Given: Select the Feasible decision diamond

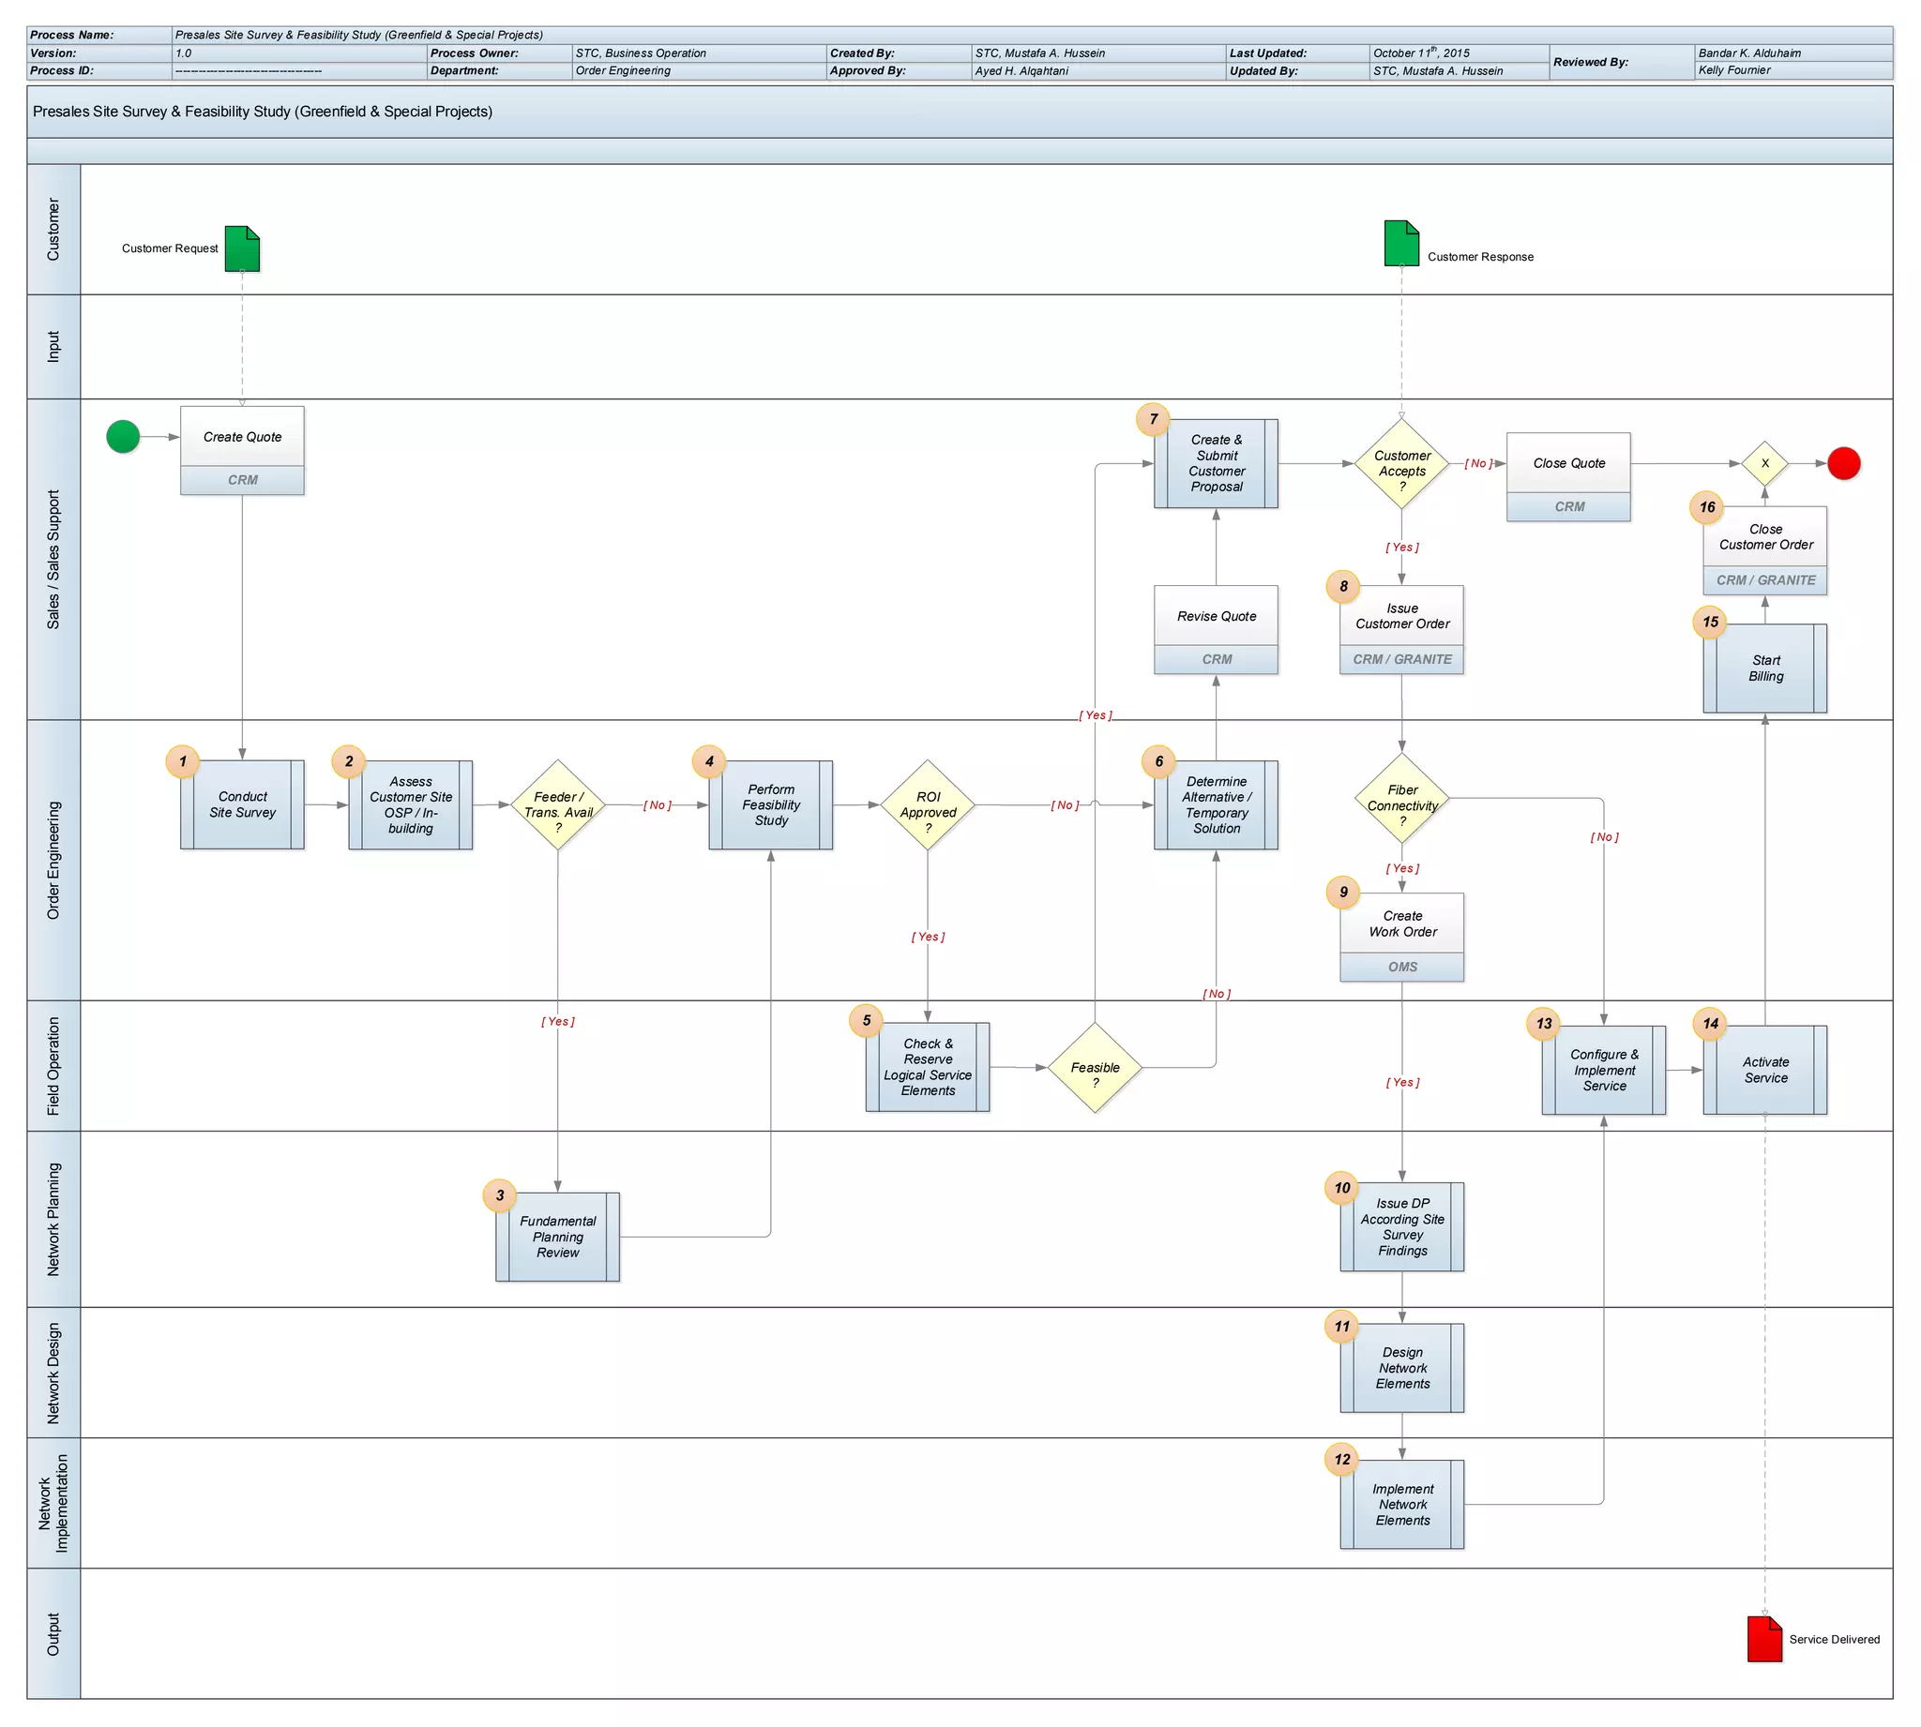Looking at the screenshot, I should coord(1095,1068).
